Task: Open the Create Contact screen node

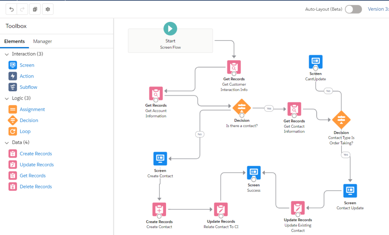Action: pyautogui.click(x=160, y=158)
